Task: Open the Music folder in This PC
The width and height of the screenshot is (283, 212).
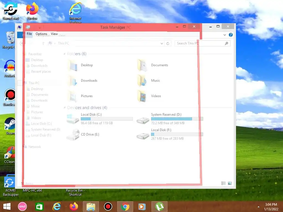Action: point(149,81)
